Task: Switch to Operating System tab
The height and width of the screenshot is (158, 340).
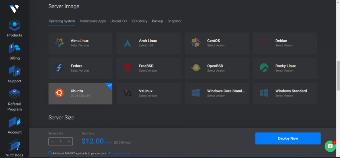Action: tap(62, 21)
